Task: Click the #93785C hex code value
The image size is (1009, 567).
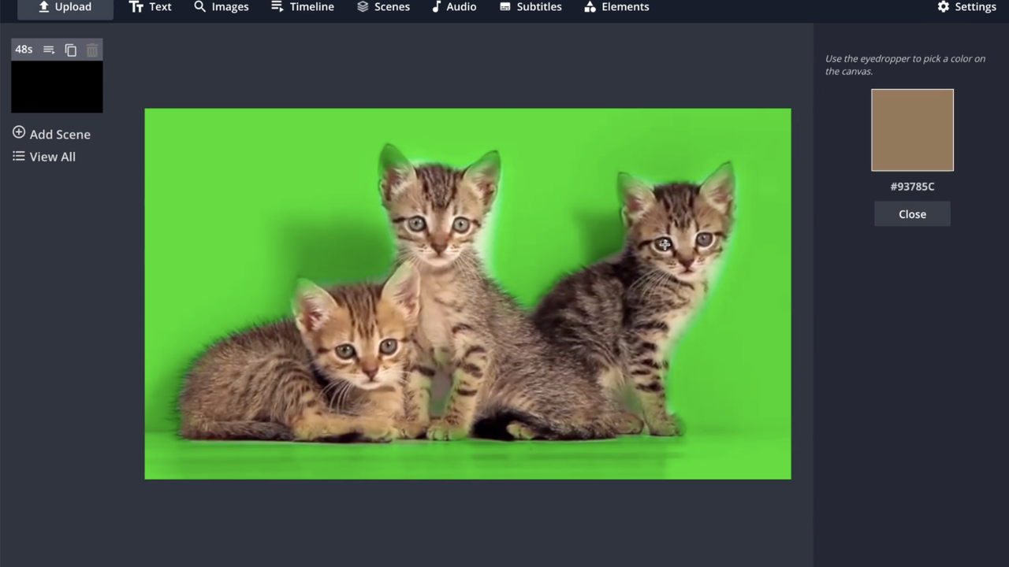Action: click(x=912, y=187)
